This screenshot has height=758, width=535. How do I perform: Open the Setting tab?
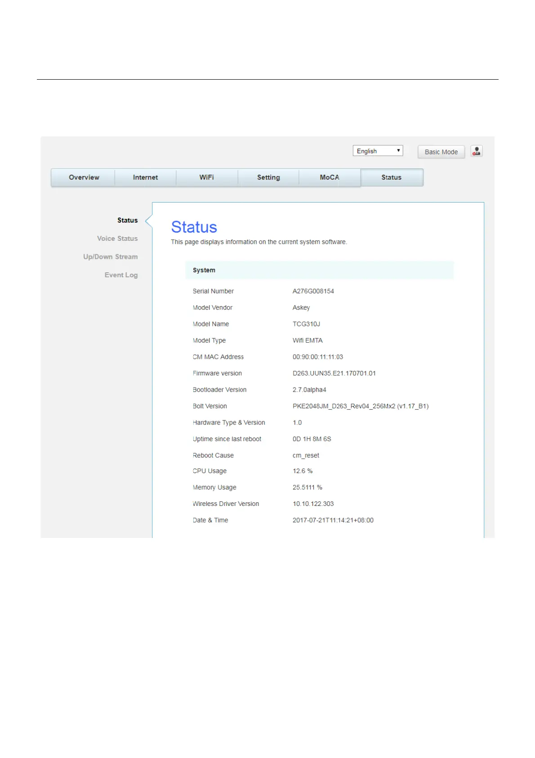(268, 177)
